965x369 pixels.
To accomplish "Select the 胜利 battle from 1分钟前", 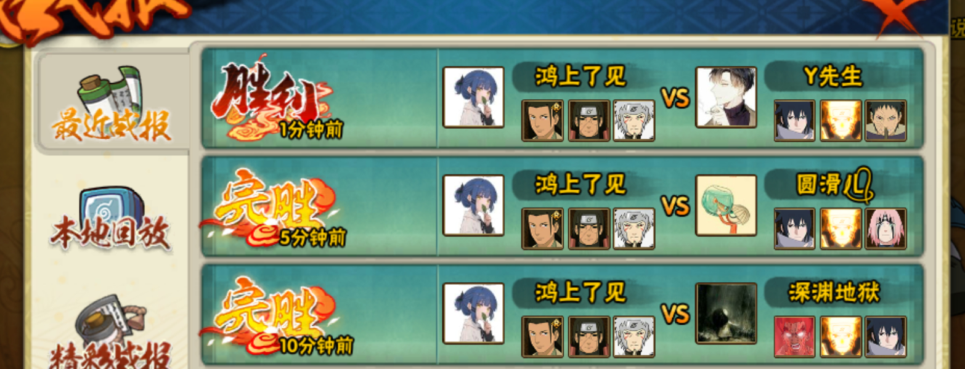I will coord(563,99).
